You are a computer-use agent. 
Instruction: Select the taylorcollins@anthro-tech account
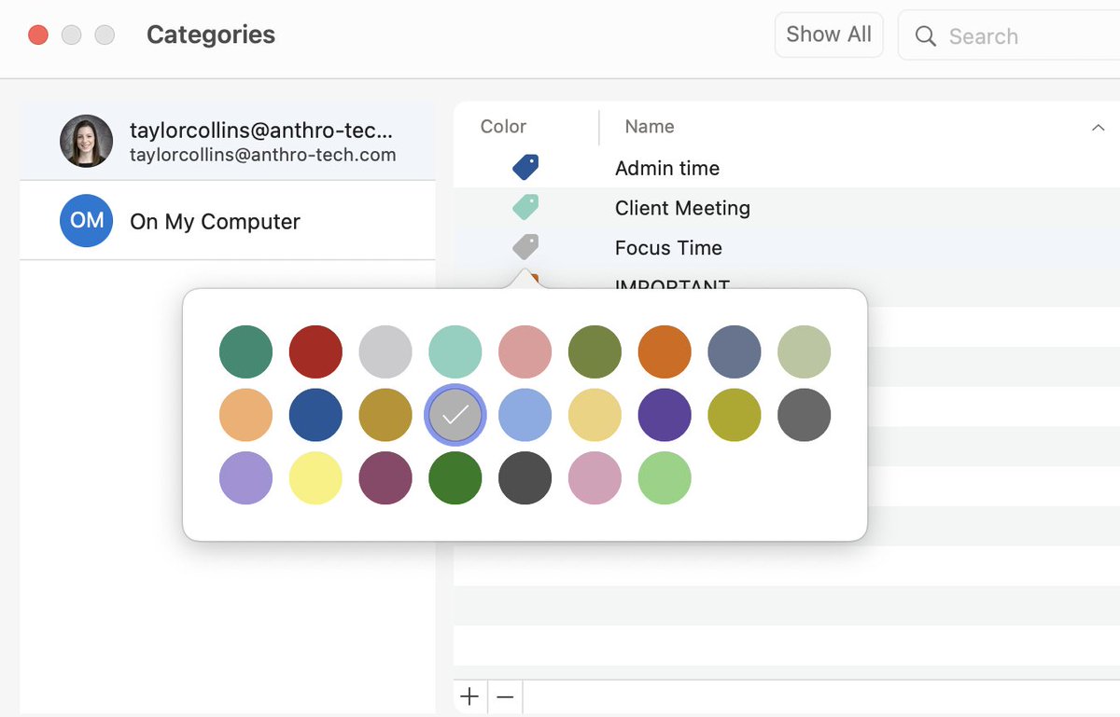(228, 141)
